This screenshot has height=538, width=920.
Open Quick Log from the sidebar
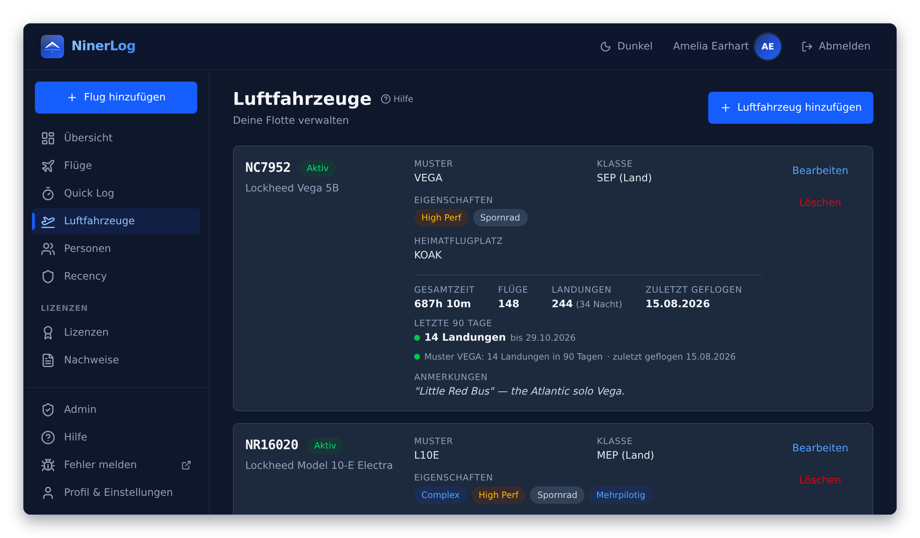coord(116,194)
